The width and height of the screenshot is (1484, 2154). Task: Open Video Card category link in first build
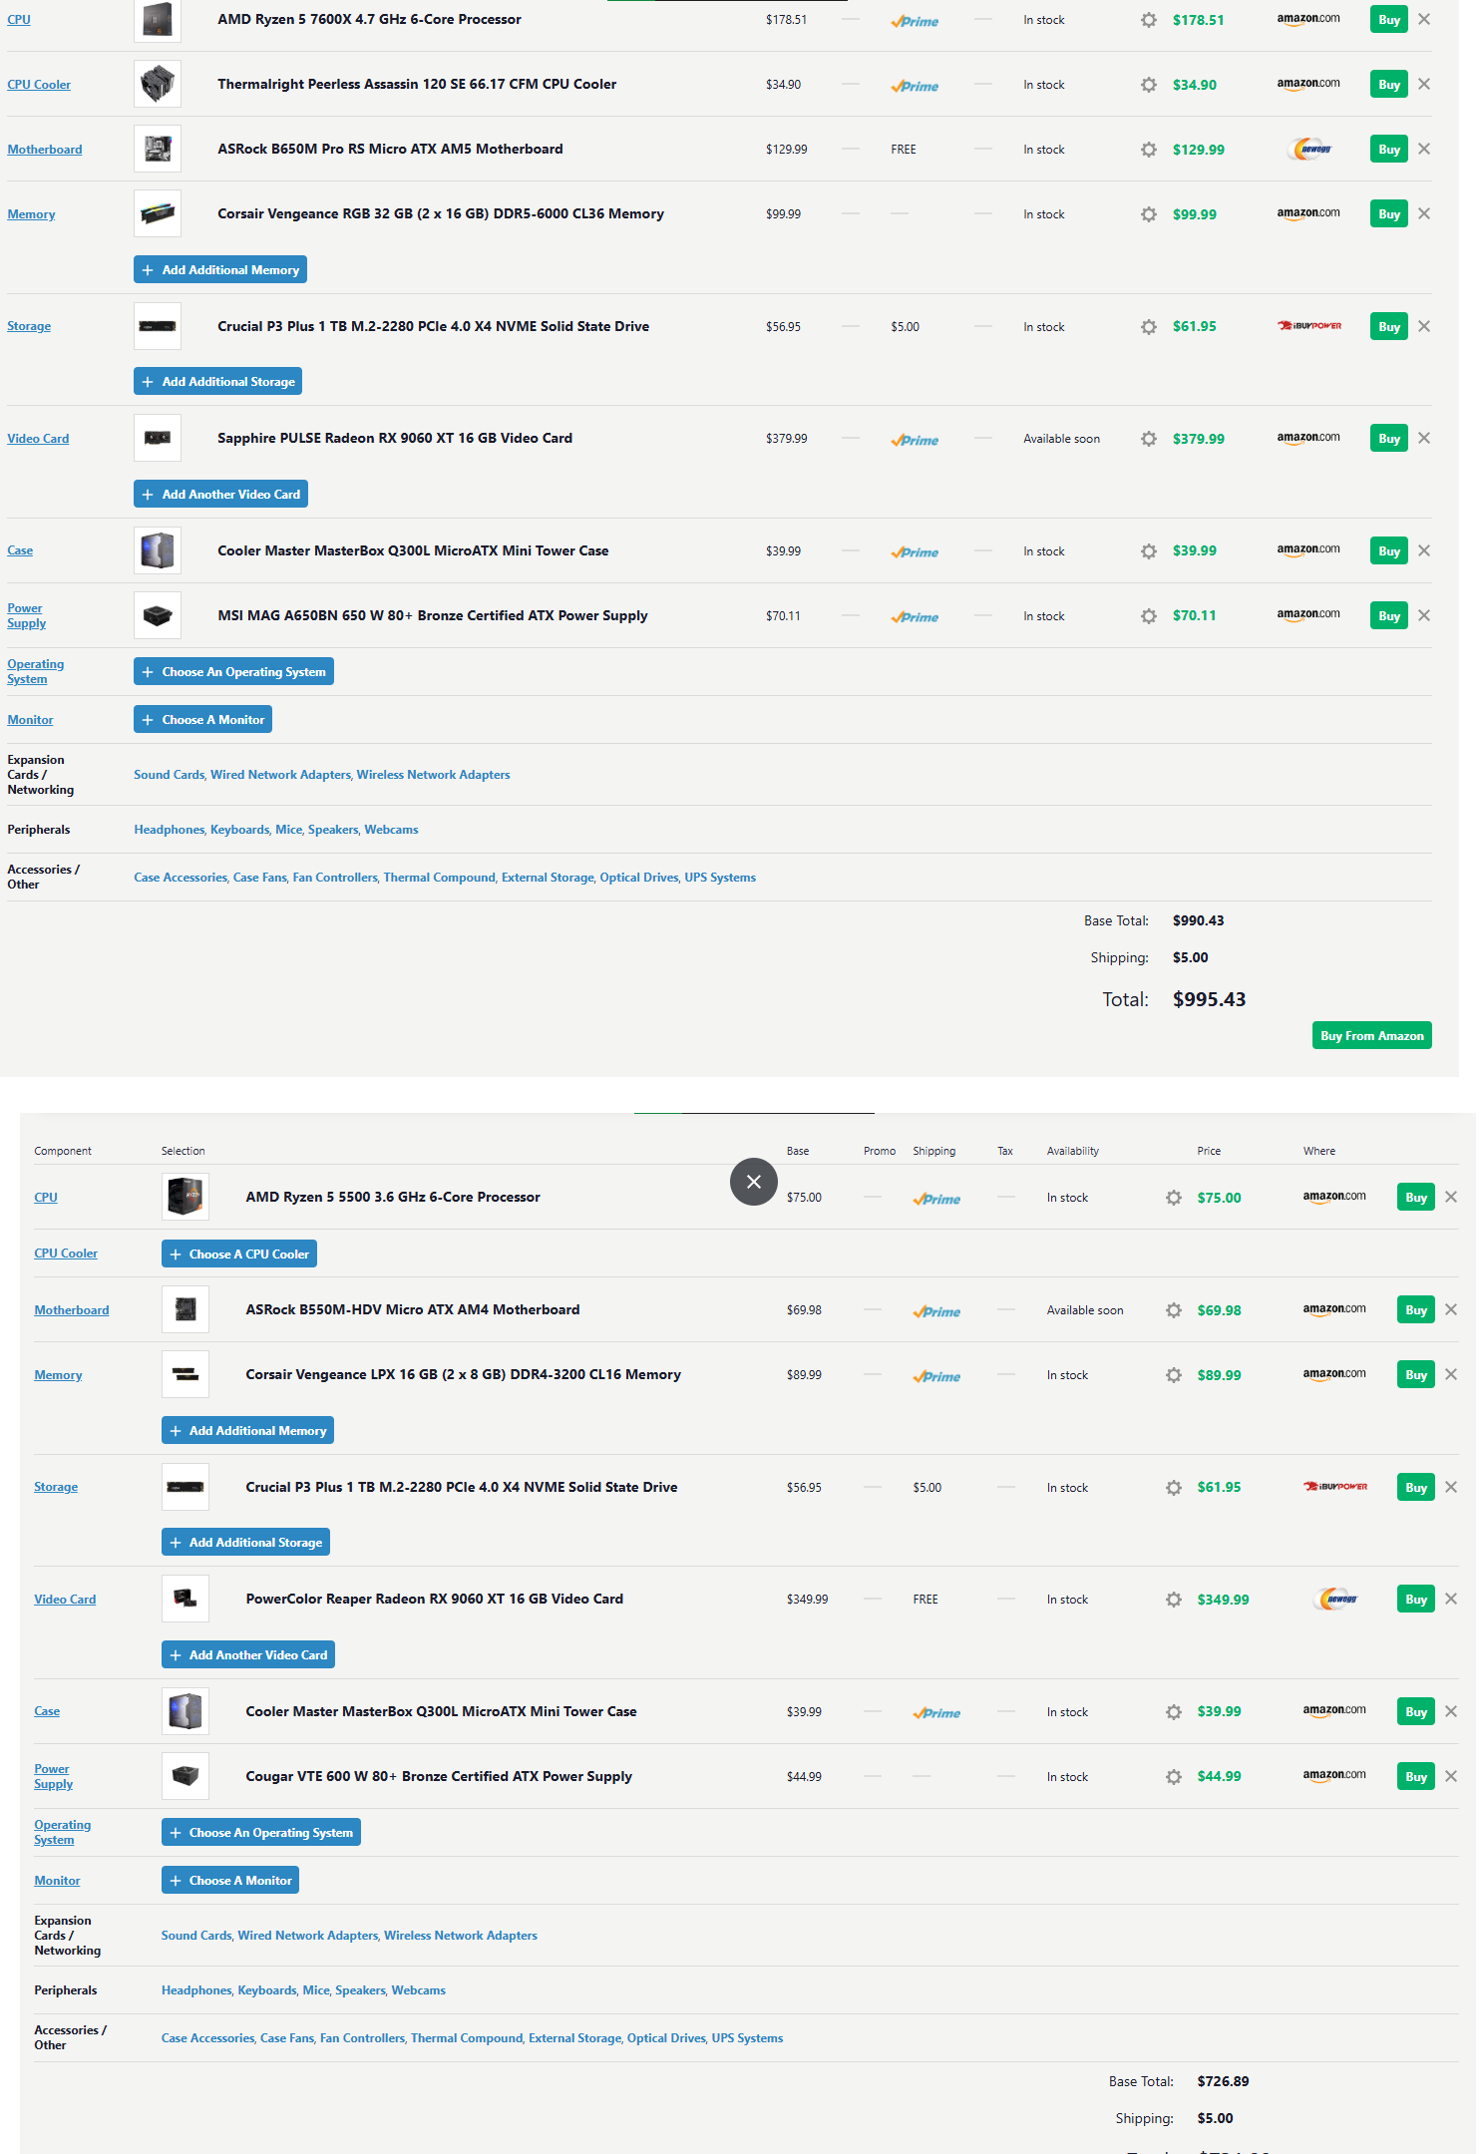pos(38,439)
